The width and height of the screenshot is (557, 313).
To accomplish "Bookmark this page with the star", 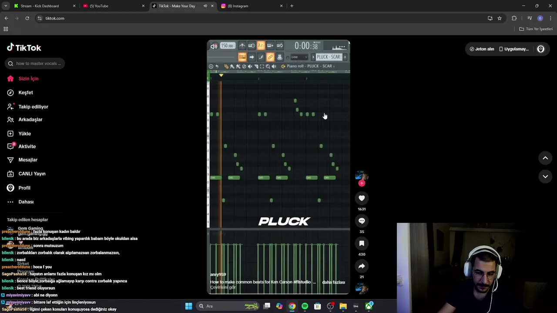I will (500, 18).
